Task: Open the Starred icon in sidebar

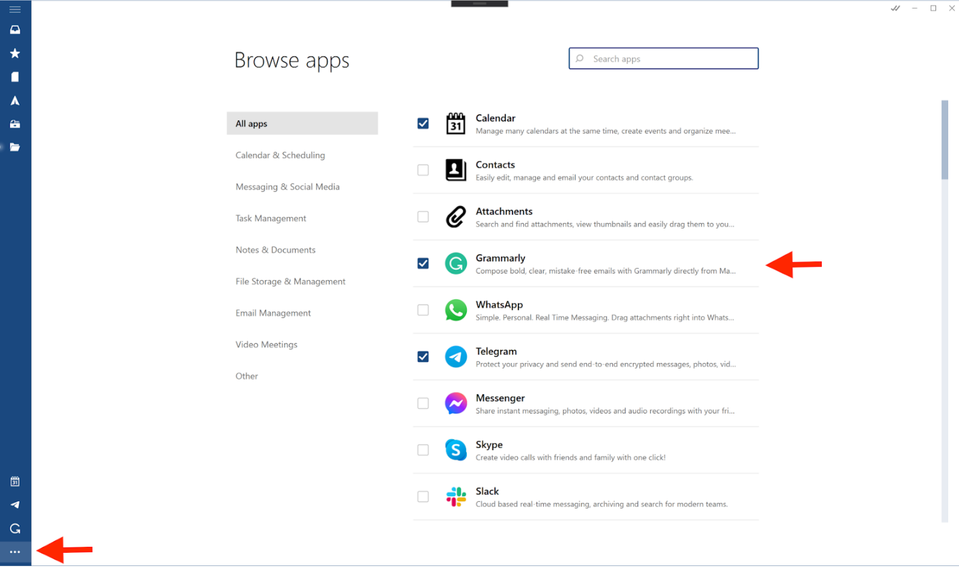Action: click(15, 53)
